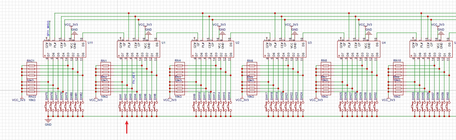Click the RN6 resistor network label
Screen dimensions: 456x140
click(250, 61)
